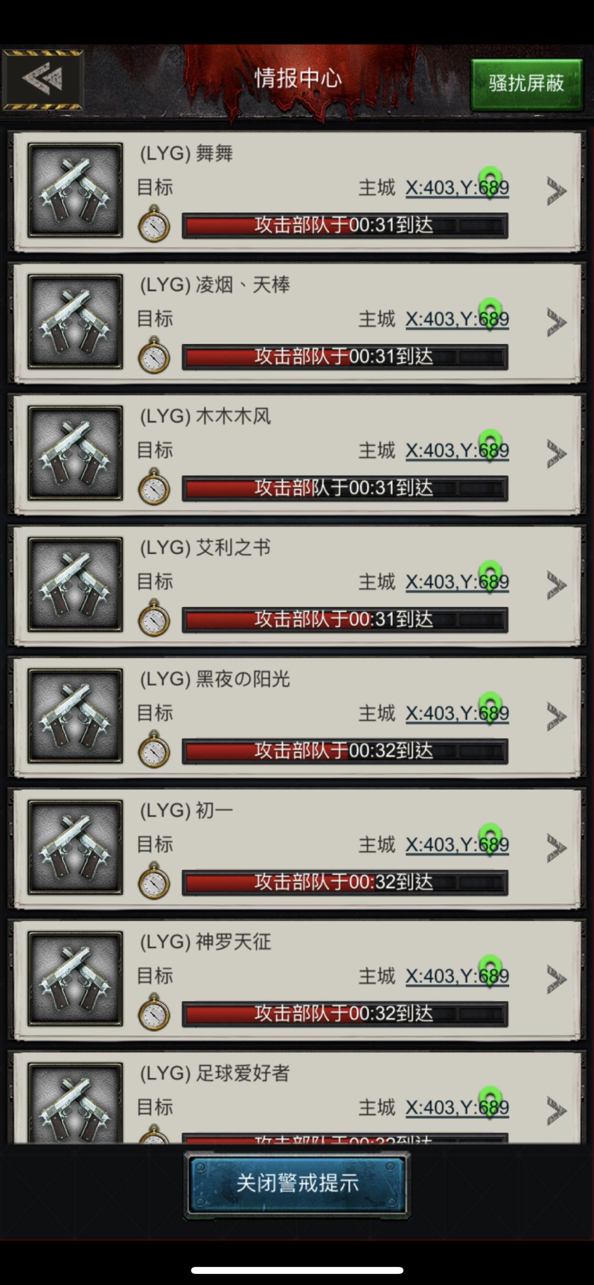The image size is (594, 1285).
Task: Open coordinates link in 黑夜の阳光 row
Action: (457, 714)
